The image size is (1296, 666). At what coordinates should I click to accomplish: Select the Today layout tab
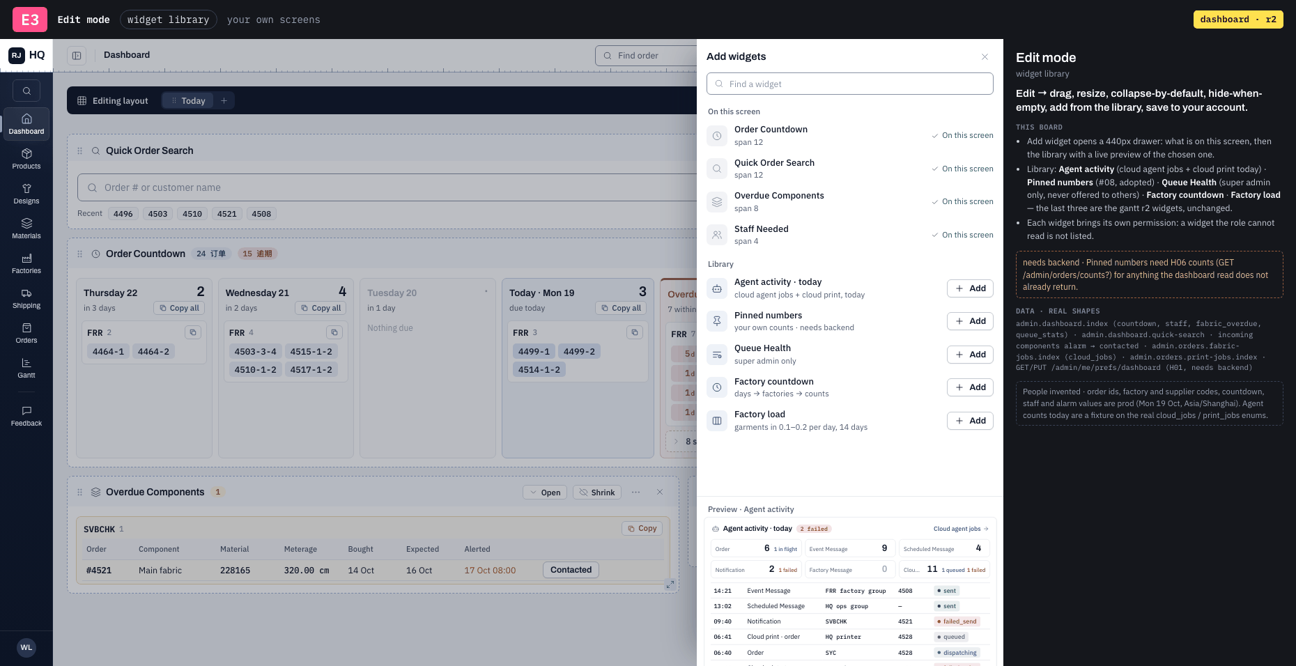click(188, 100)
